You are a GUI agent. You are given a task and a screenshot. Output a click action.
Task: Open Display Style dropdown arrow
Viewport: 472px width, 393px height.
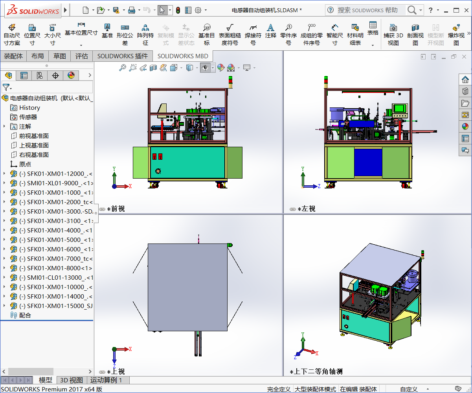[x=197, y=68]
